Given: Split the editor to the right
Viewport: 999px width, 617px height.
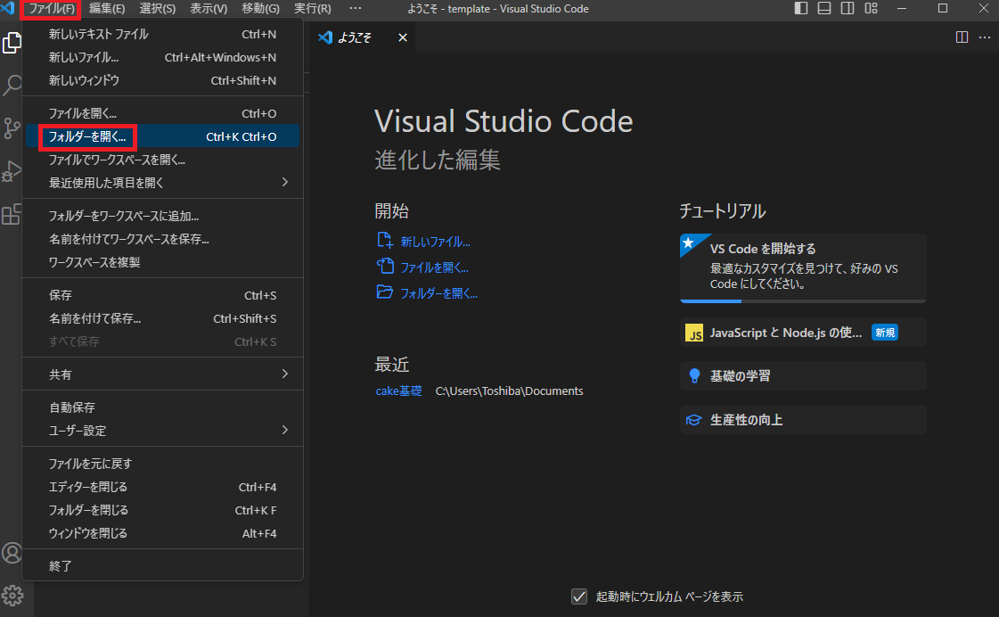Looking at the screenshot, I should [962, 37].
